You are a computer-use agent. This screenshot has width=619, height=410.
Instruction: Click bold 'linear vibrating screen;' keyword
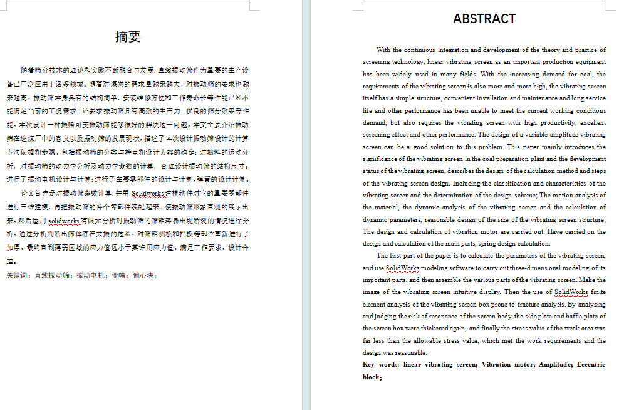[440, 365]
